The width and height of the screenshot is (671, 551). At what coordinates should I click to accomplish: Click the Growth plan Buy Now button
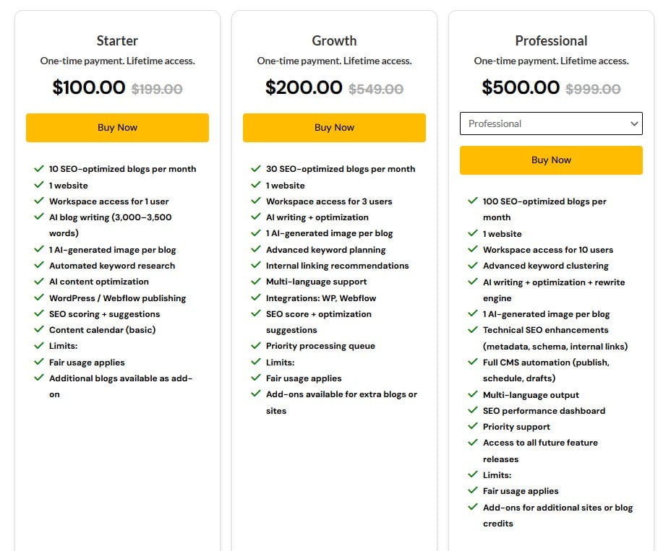[x=334, y=127]
